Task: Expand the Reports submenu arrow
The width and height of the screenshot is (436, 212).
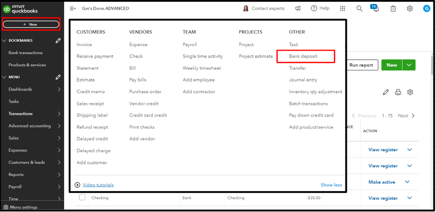Action: pos(59,174)
